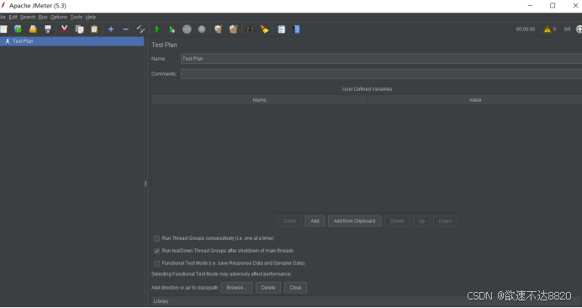Viewport: 582px width, 308px height.
Task: Click the Cut scissors icon
Action: pos(64,29)
